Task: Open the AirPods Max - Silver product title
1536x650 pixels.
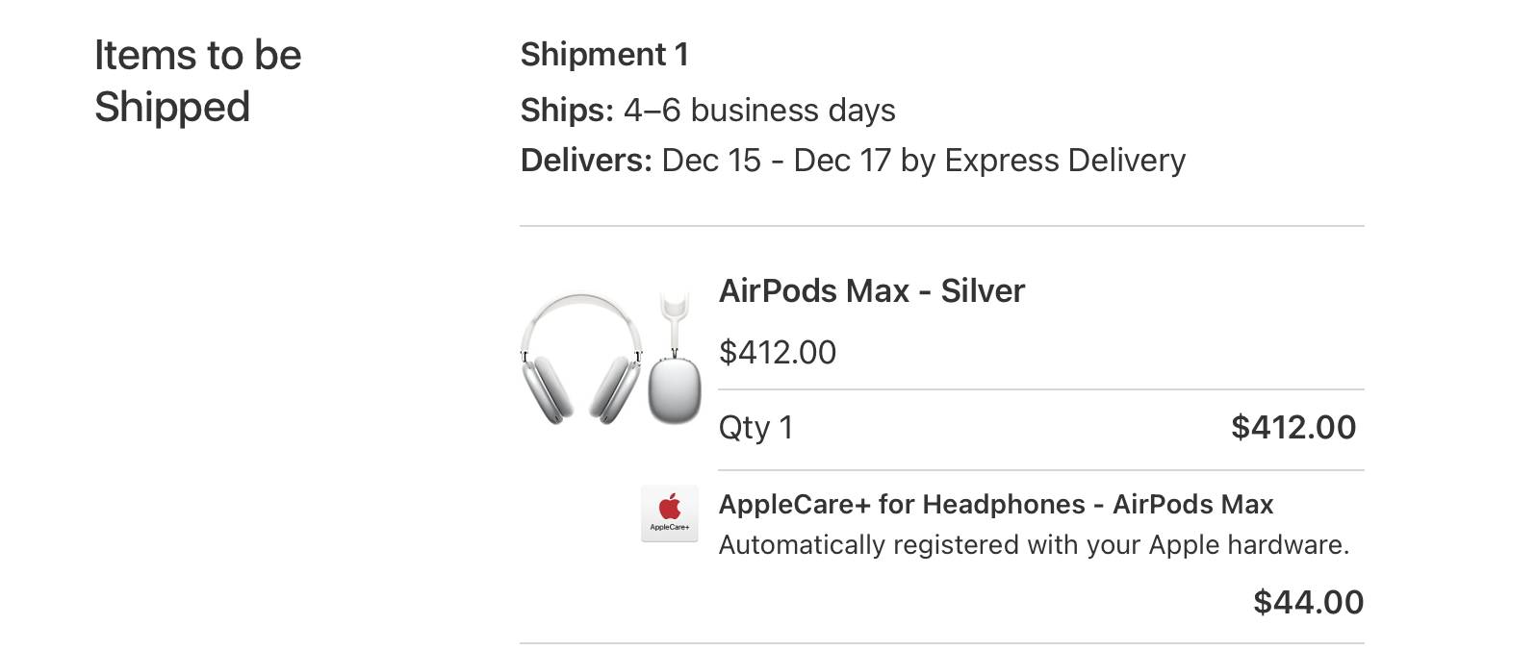Action: [871, 290]
